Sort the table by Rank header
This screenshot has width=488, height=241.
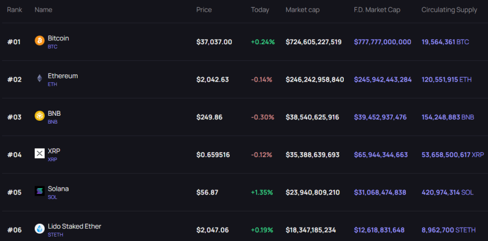[15, 10]
